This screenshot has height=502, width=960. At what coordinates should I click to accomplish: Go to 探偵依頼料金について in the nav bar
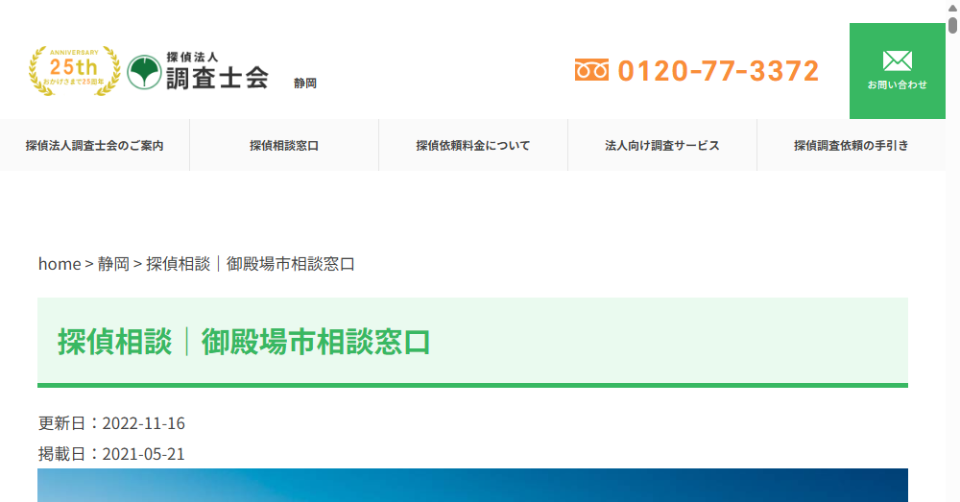point(473,146)
